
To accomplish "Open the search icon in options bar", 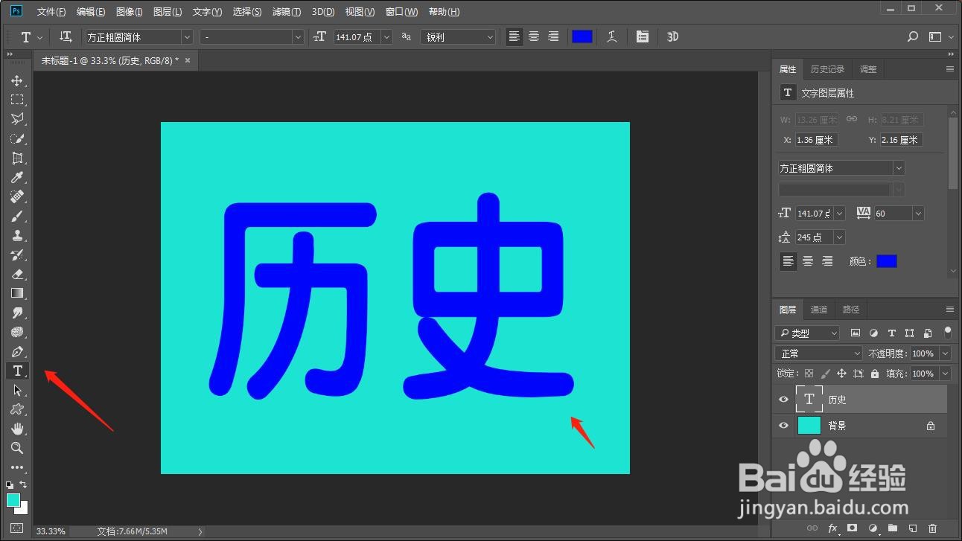I will click(x=913, y=36).
